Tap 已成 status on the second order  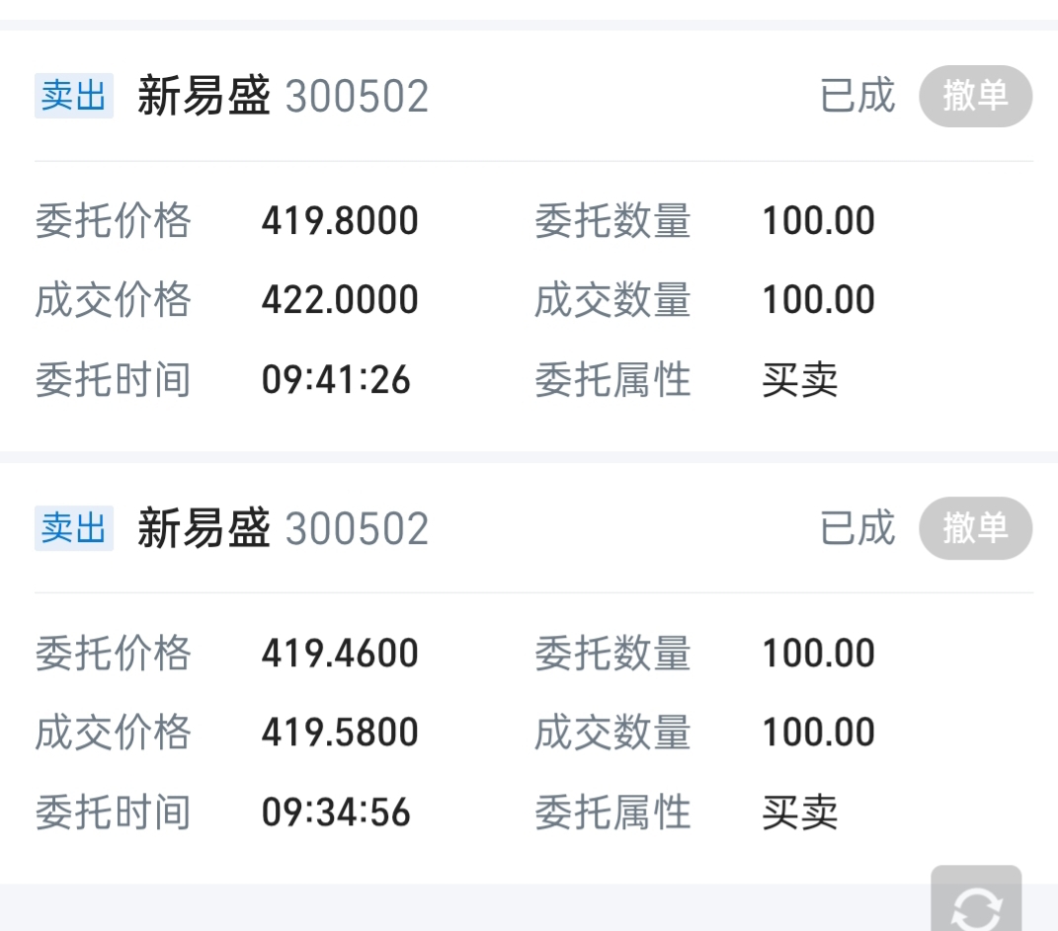click(857, 528)
